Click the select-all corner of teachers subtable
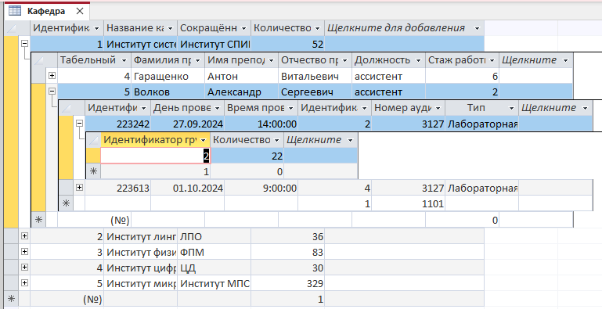Image resolution: width=602 pixels, height=309 pixels. tap(39, 60)
